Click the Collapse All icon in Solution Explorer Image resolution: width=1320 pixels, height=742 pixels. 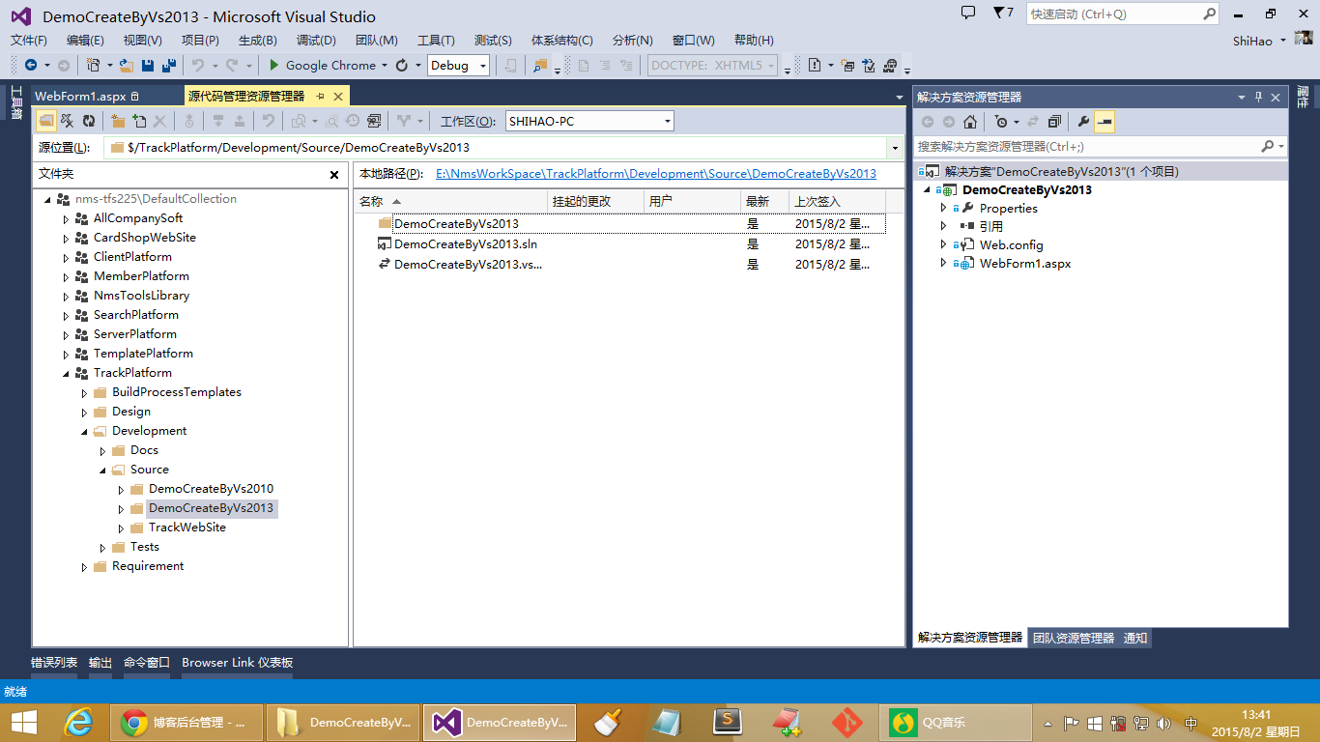coord(1054,122)
